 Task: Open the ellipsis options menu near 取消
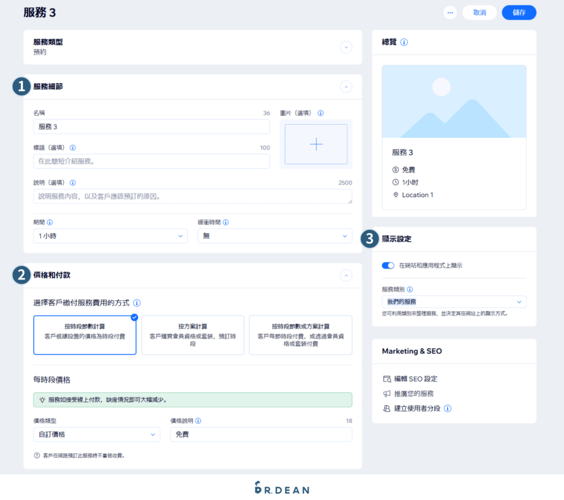(x=450, y=12)
